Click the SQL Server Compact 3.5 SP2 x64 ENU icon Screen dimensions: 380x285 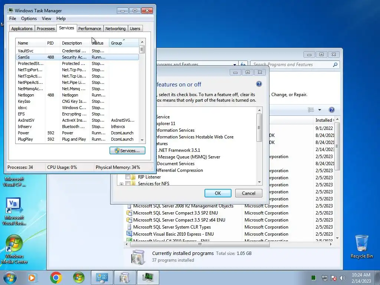pos(129,220)
